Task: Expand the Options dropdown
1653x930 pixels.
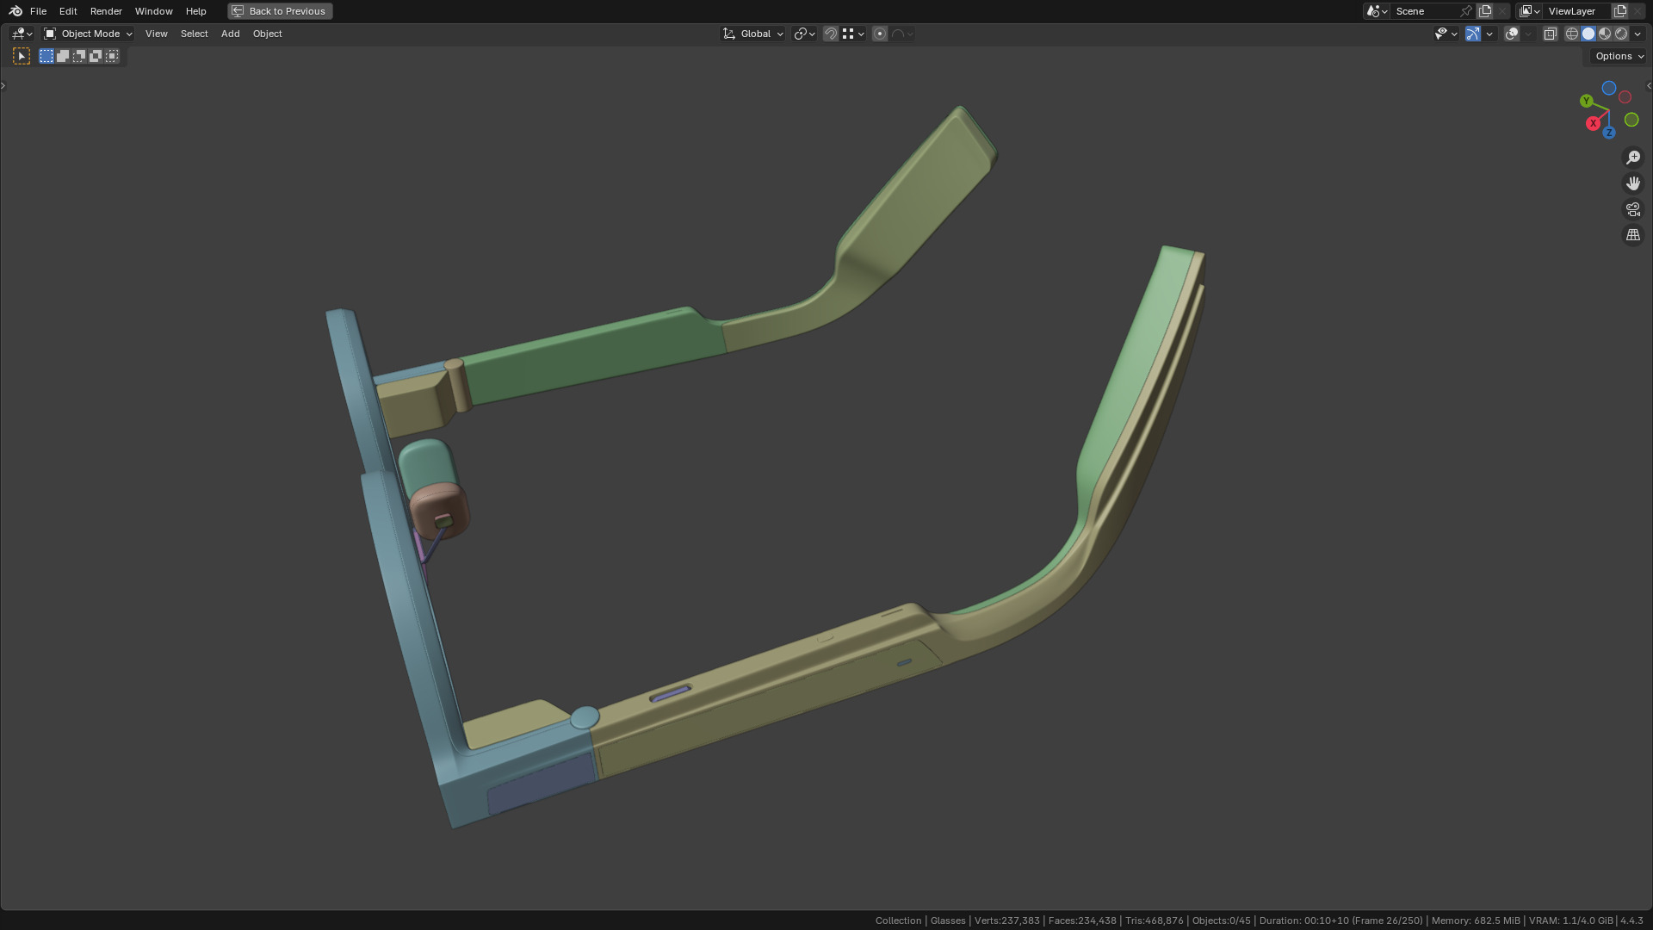Action: coord(1619,56)
